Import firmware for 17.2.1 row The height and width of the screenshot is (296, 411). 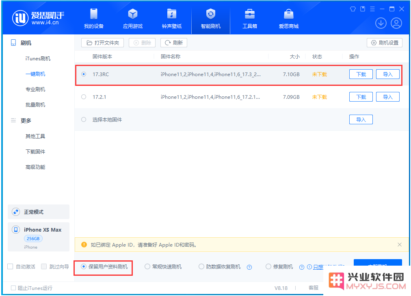coord(388,97)
